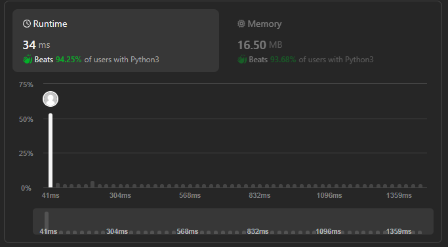Image resolution: width=448 pixels, height=247 pixels.
Task: Click the 568ms label on chart axis
Action: coord(190,196)
